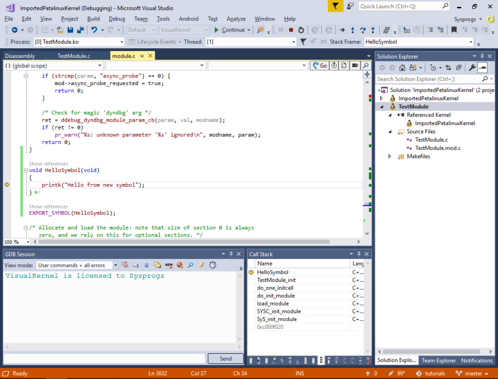Image resolution: width=498 pixels, height=379 pixels.
Task: Collapse All items in Solution Explorer
Action: pyautogui.click(x=458, y=68)
